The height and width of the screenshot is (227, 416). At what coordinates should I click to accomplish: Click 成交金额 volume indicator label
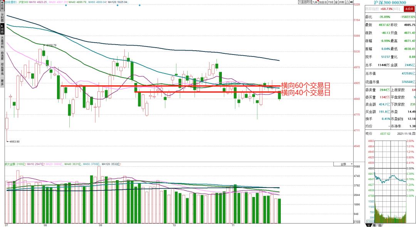click(x=15, y=164)
